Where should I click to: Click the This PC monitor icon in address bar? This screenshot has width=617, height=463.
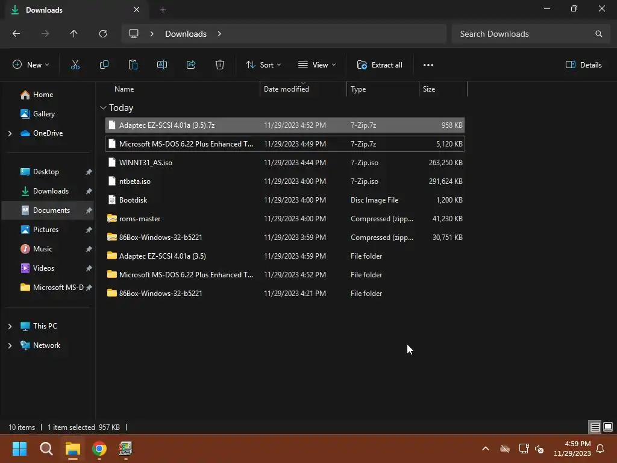[x=134, y=34]
